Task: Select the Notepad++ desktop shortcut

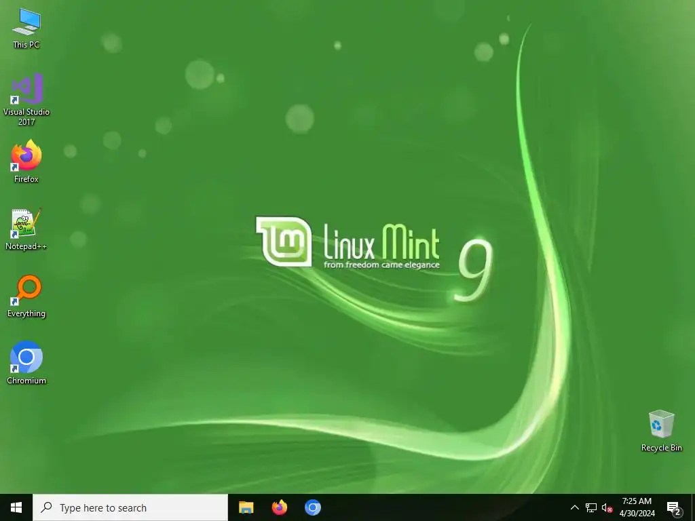Action: (x=26, y=229)
